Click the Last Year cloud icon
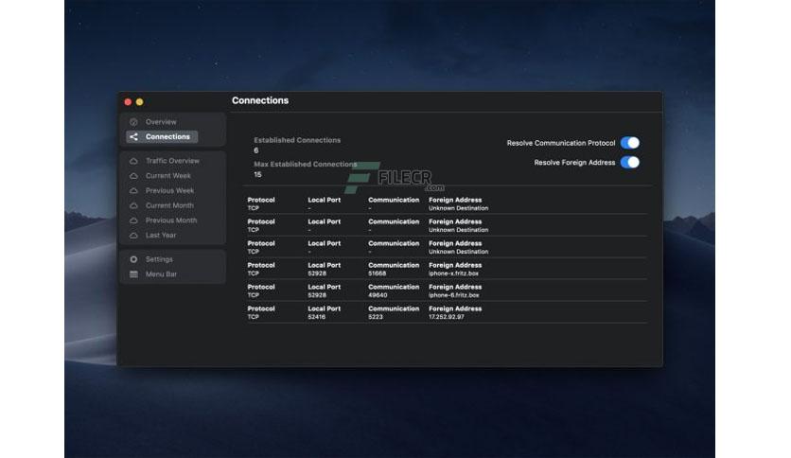 pyautogui.click(x=133, y=236)
